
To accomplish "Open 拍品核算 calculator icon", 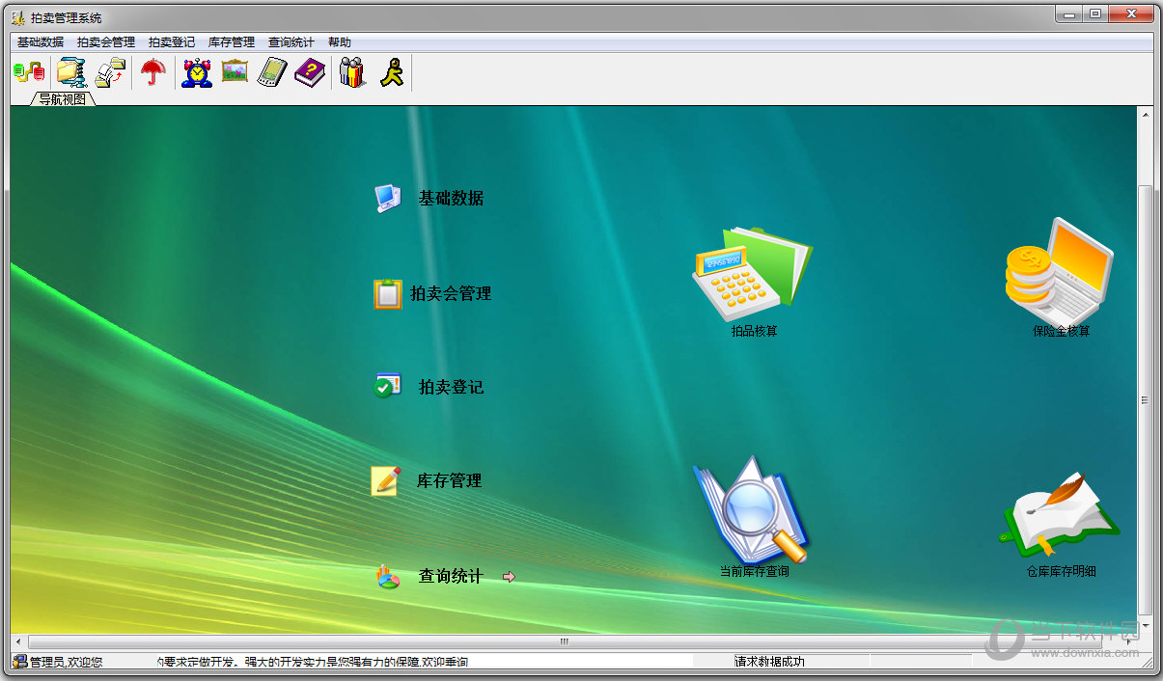I will (753, 274).
